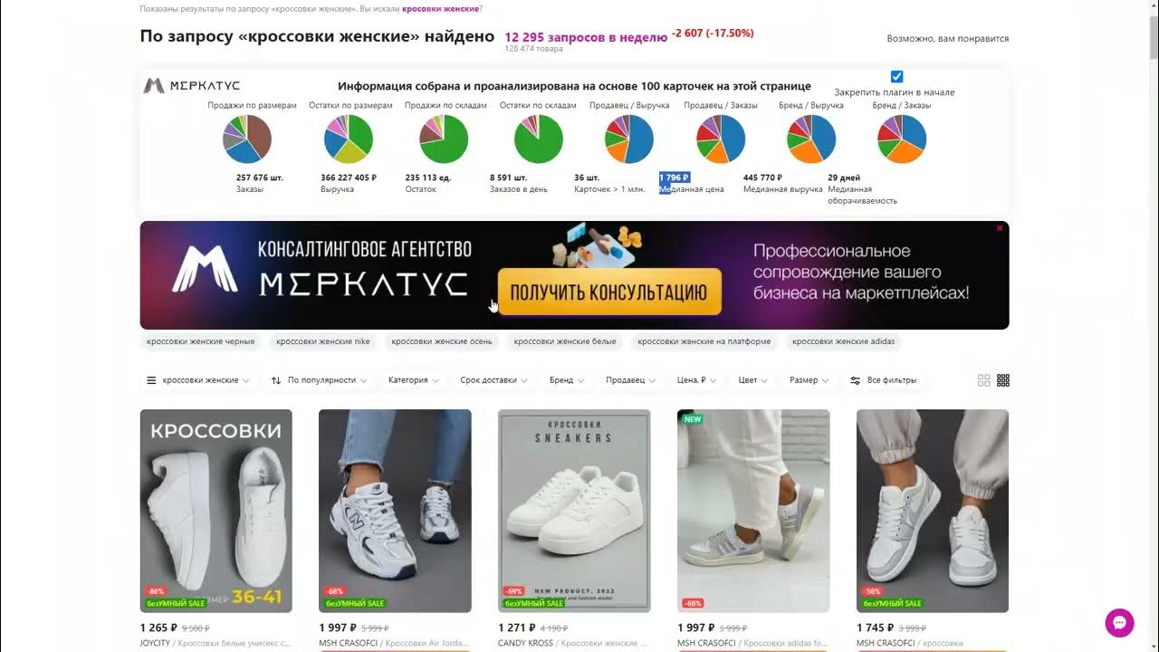Expand the Категория filter dropdown

pos(414,380)
